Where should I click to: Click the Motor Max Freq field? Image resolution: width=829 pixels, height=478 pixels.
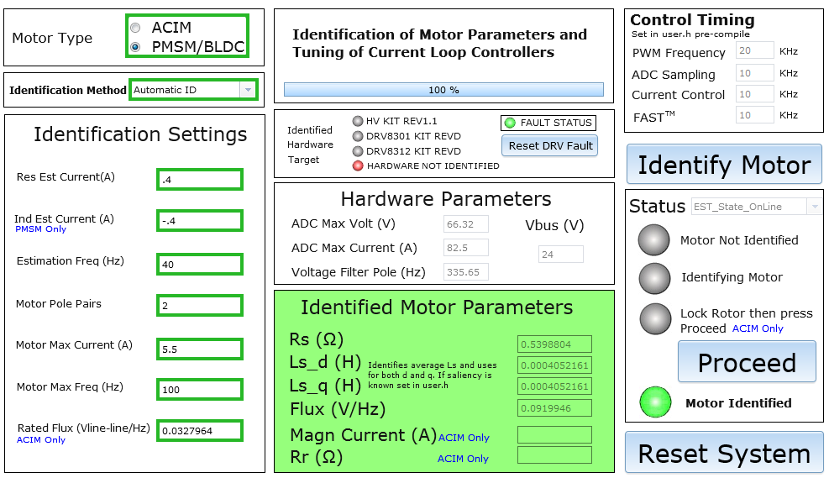(x=200, y=390)
